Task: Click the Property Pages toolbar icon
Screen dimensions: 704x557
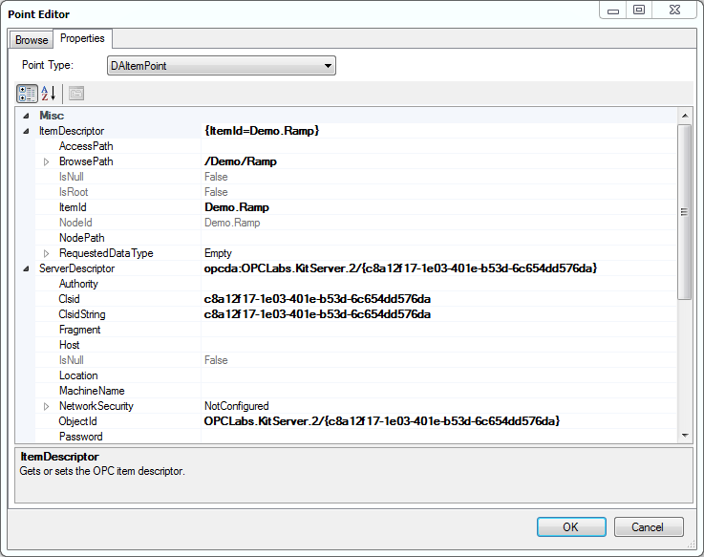Action: coord(76,94)
